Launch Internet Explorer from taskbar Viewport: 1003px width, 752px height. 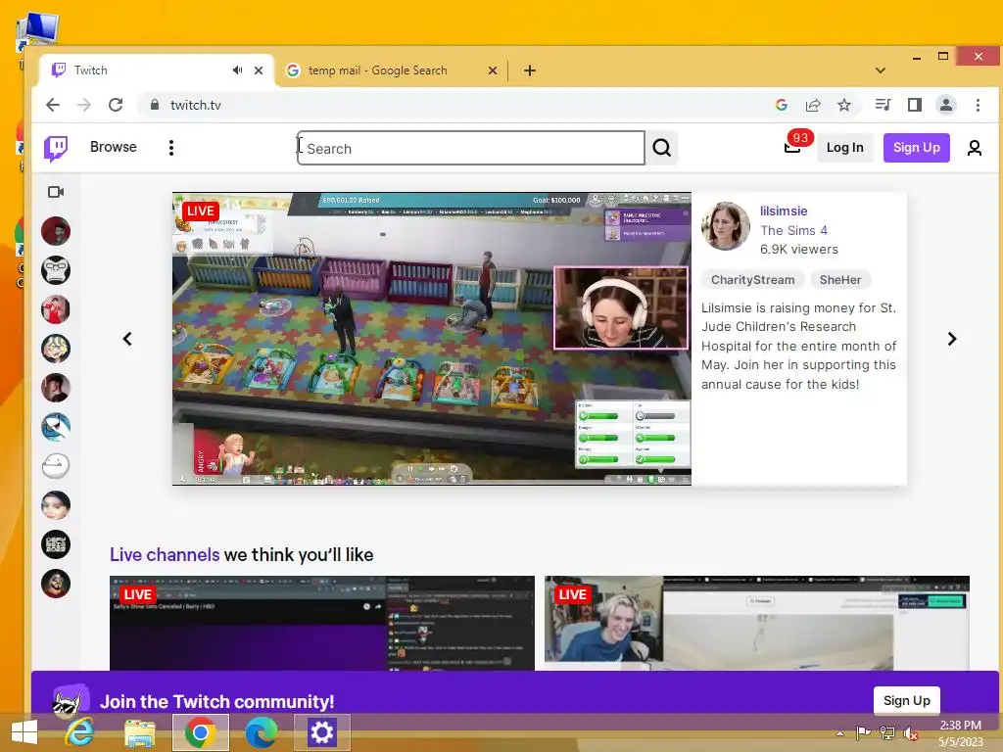pyautogui.click(x=80, y=732)
